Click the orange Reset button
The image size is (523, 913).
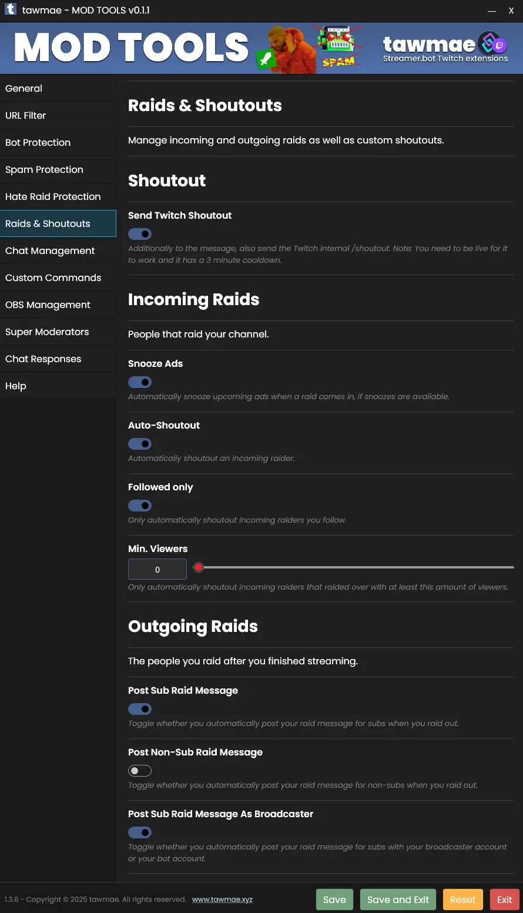pyautogui.click(x=463, y=899)
